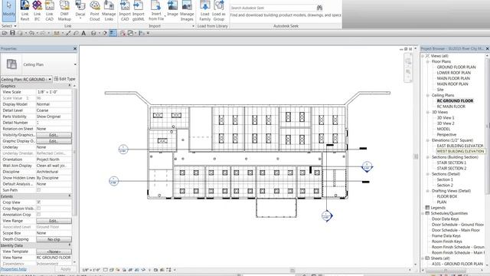Click the Measure tool in quick access toolbar
The width and height of the screenshot is (490, 276).
coord(57,33)
